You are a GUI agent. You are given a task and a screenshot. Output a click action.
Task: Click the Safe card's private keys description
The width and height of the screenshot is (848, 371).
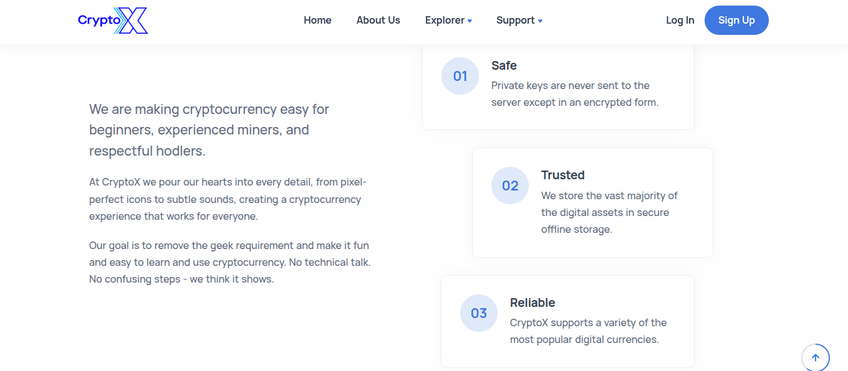(574, 94)
